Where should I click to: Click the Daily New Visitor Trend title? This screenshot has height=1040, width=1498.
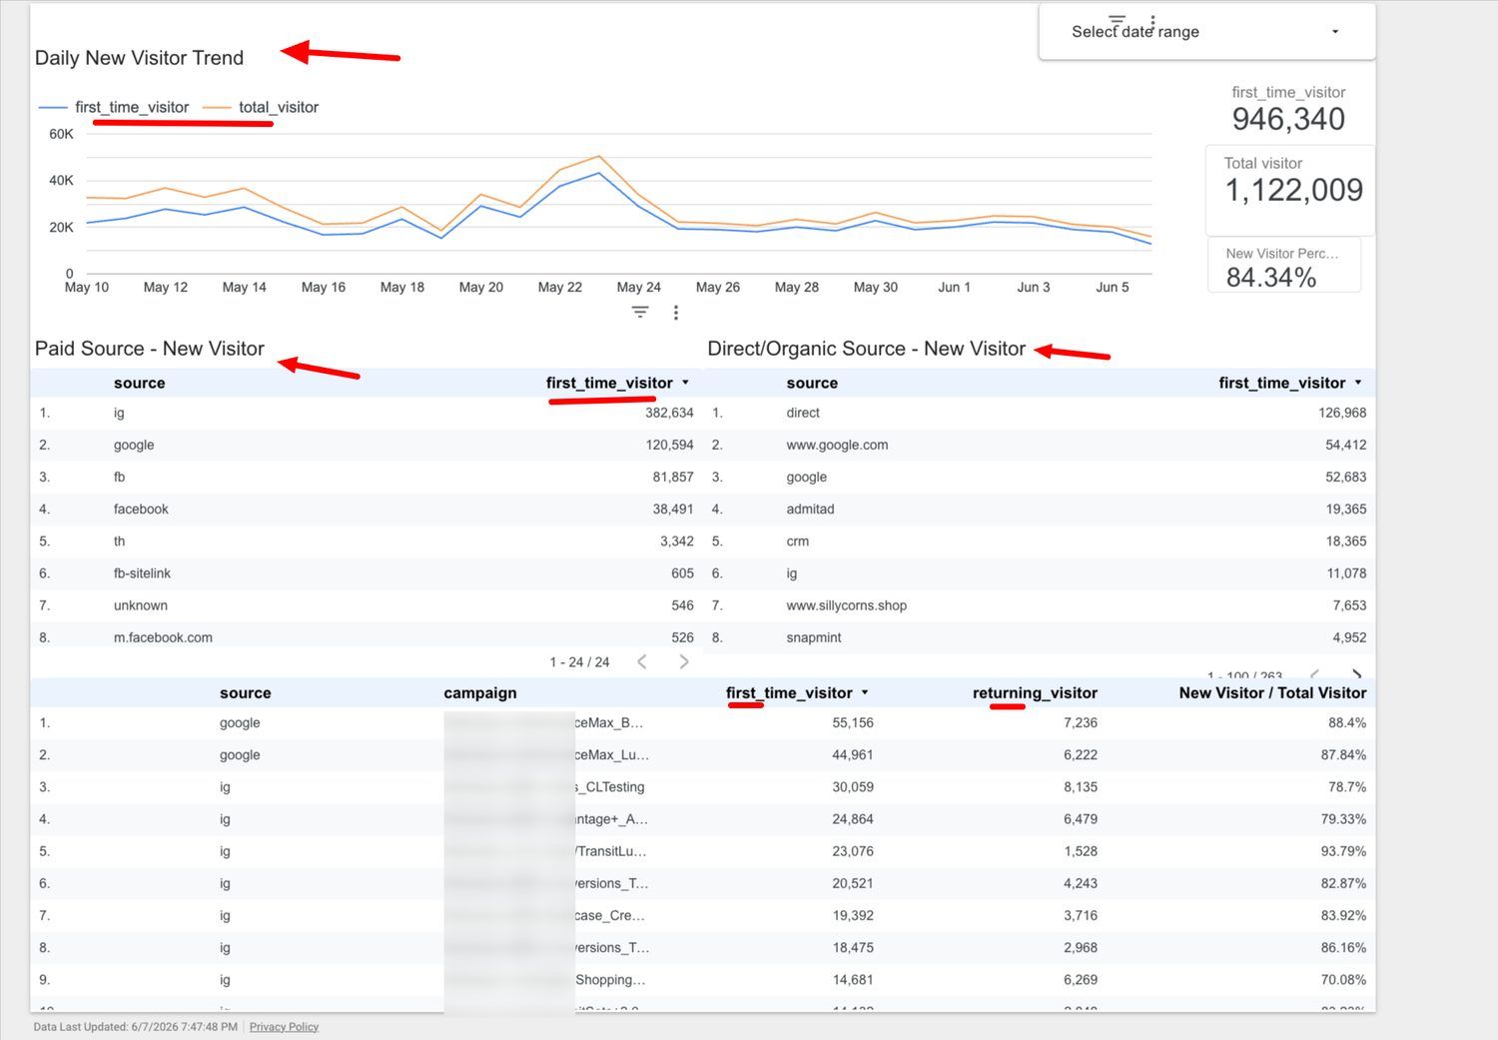[140, 58]
